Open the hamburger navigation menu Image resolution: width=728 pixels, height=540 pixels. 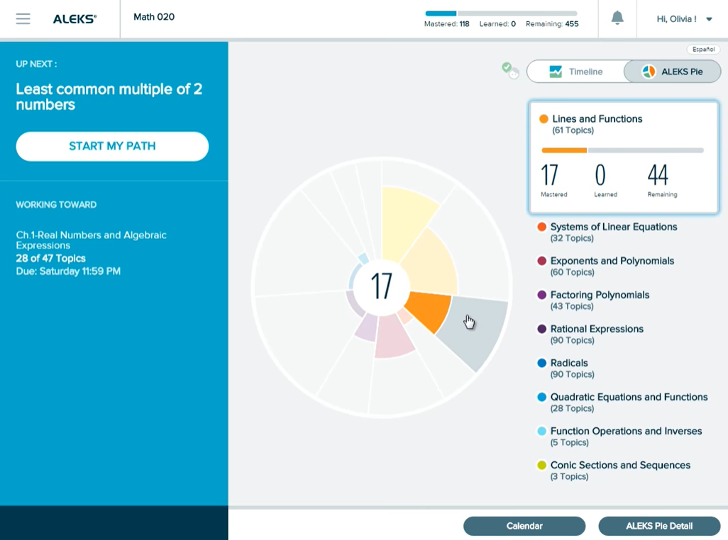[23, 18]
